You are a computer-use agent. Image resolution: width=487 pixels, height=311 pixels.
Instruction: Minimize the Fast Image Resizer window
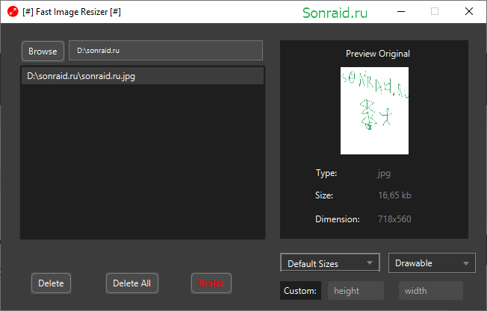coord(401,12)
